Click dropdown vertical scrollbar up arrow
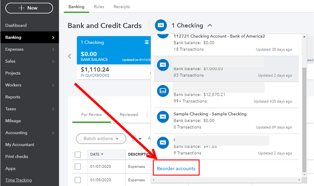The height and width of the screenshot is (186, 314). [x=304, y=37]
